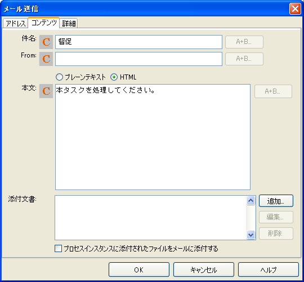
Task: Open the 詳細 tab
Action: click(x=69, y=24)
